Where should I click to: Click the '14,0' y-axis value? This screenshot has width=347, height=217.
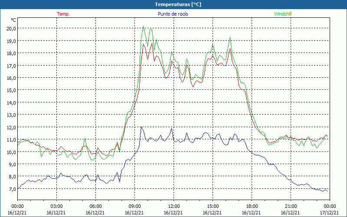point(11,103)
